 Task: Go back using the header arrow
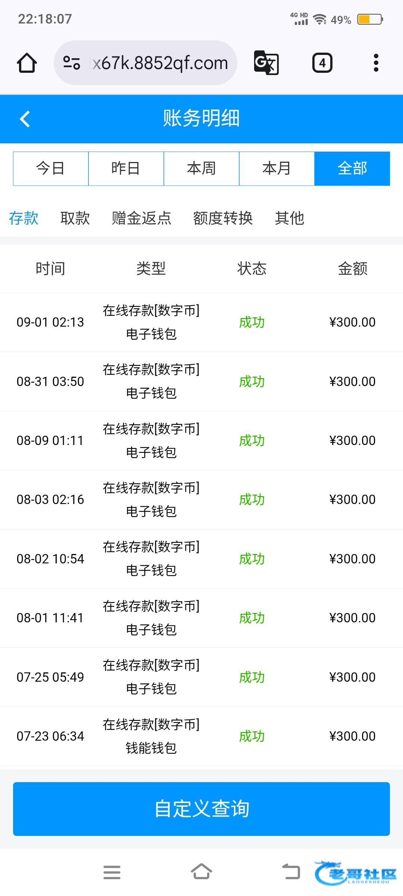coord(25,119)
